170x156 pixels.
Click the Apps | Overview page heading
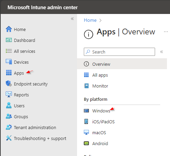coord(126,32)
